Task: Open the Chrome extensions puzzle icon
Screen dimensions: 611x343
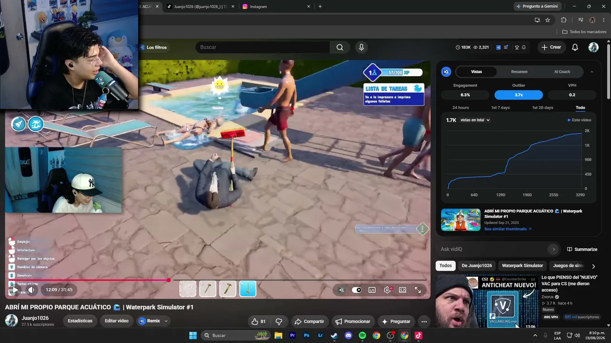Action: [x=564, y=20]
